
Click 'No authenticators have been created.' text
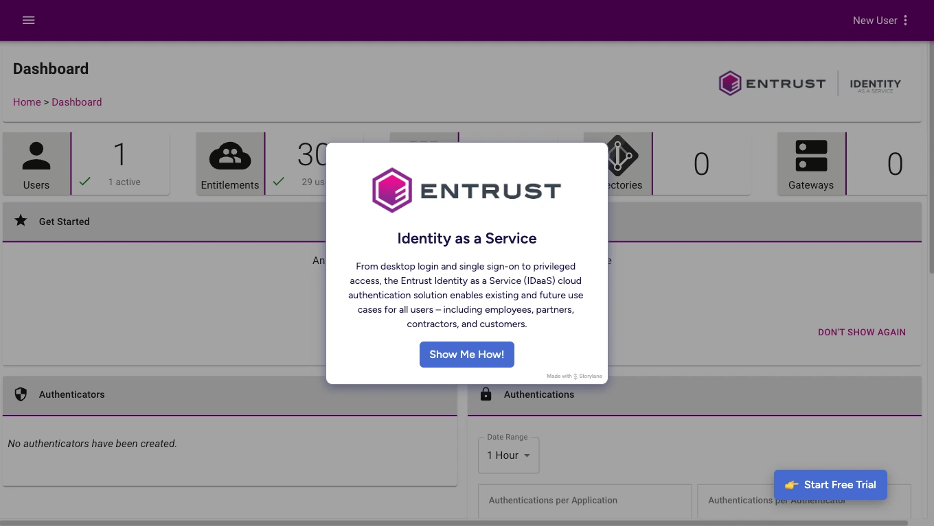point(92,444)
